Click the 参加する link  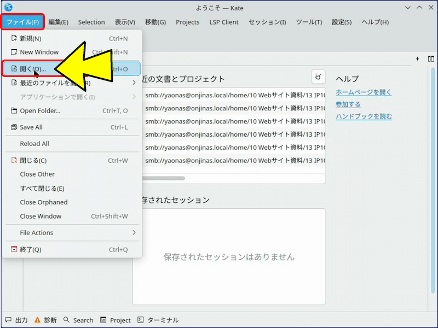pyautogui.click(x=349, y=105)
